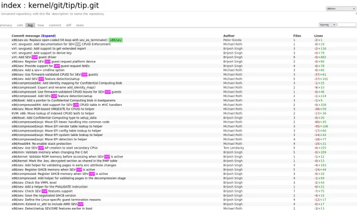Open commit 'Add helper for validating pages in the decompression stage'

69,178
